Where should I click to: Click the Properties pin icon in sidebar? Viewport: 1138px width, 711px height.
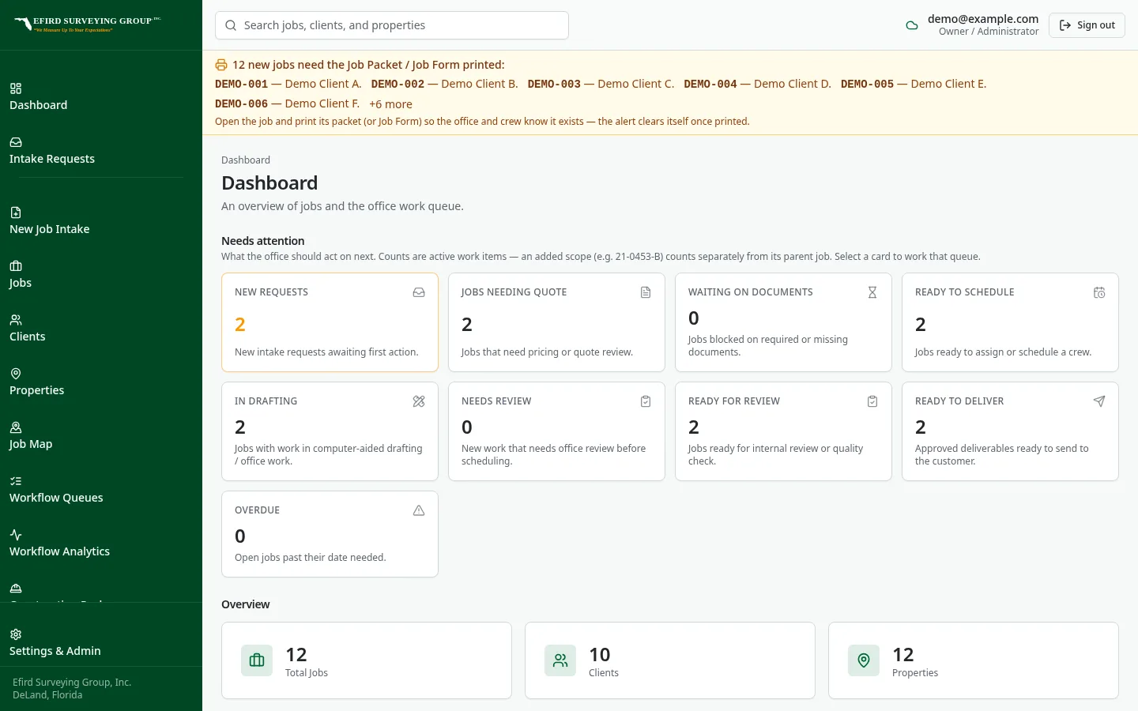coord(16,374)
